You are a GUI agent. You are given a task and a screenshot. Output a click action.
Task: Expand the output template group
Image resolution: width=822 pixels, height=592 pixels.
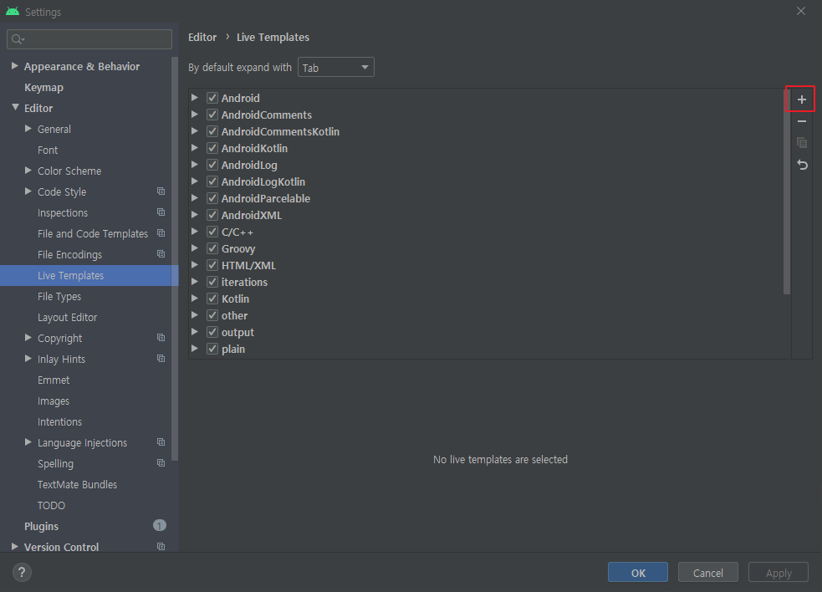195,332
